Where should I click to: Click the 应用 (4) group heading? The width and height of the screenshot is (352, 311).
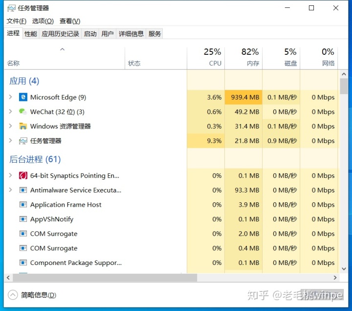(24, 81)
